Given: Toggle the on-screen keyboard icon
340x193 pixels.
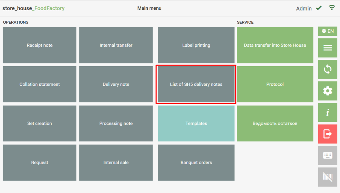Looking at the screenshot, I should pos(328,155).
